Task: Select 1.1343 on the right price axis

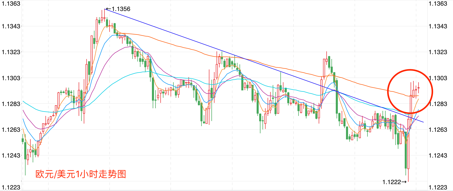Action: [x=438, y=26]
